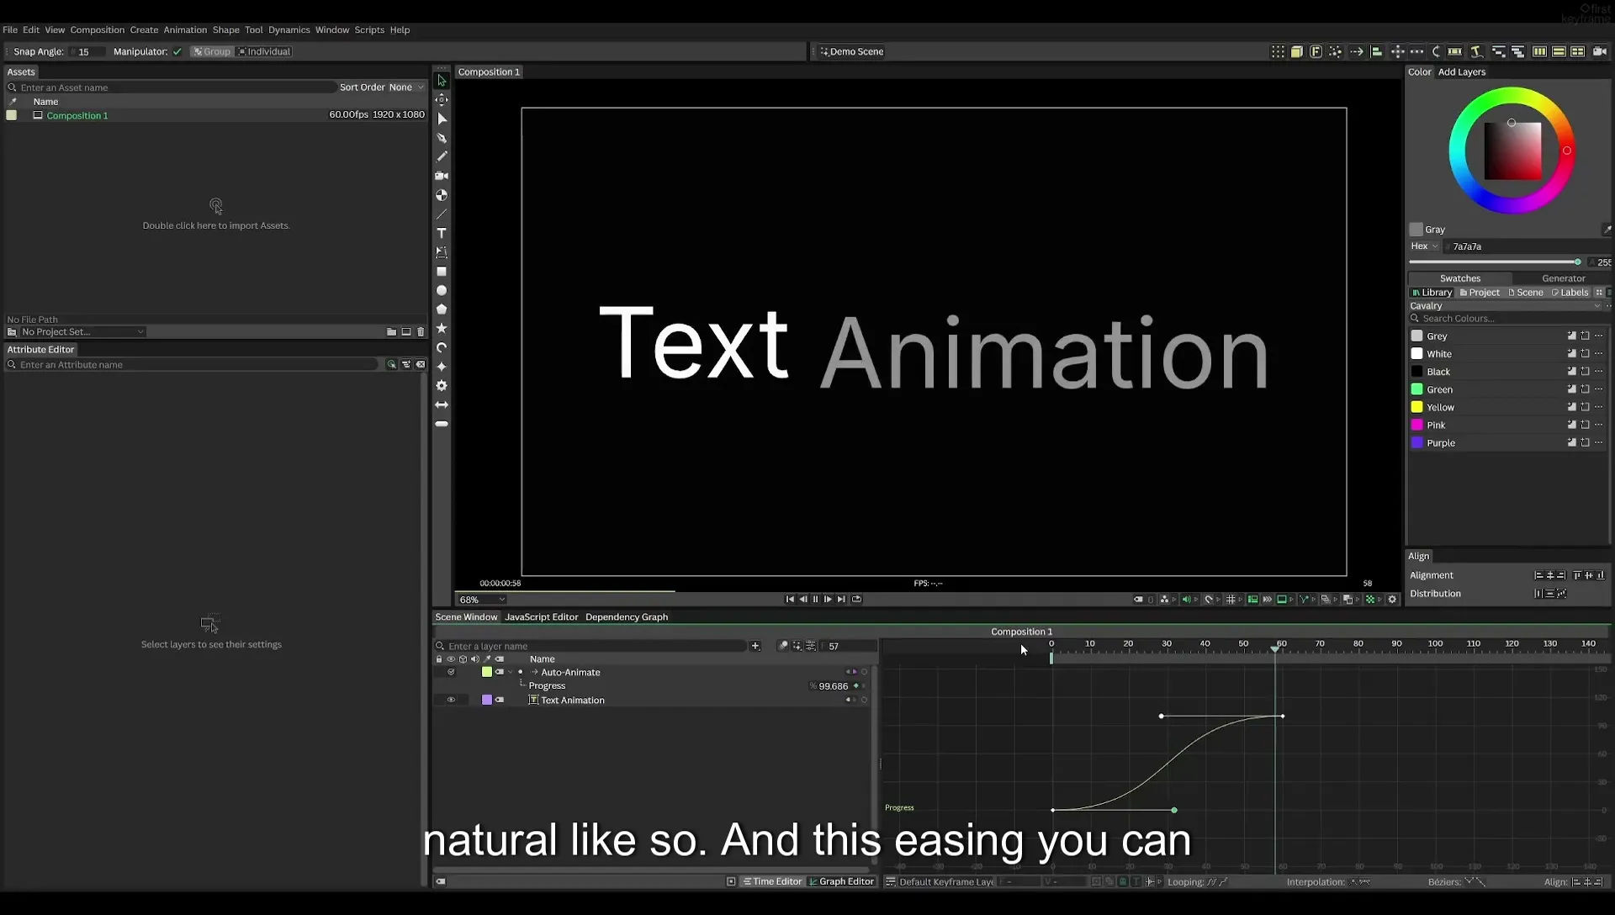This screenshot has width=1615, height=915.
Task: Select the Cog shape tool
Action: (442, 385)
